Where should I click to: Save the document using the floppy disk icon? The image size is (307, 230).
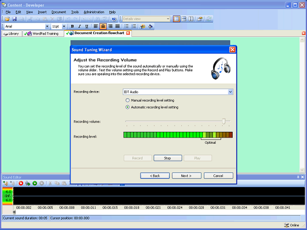14,19
